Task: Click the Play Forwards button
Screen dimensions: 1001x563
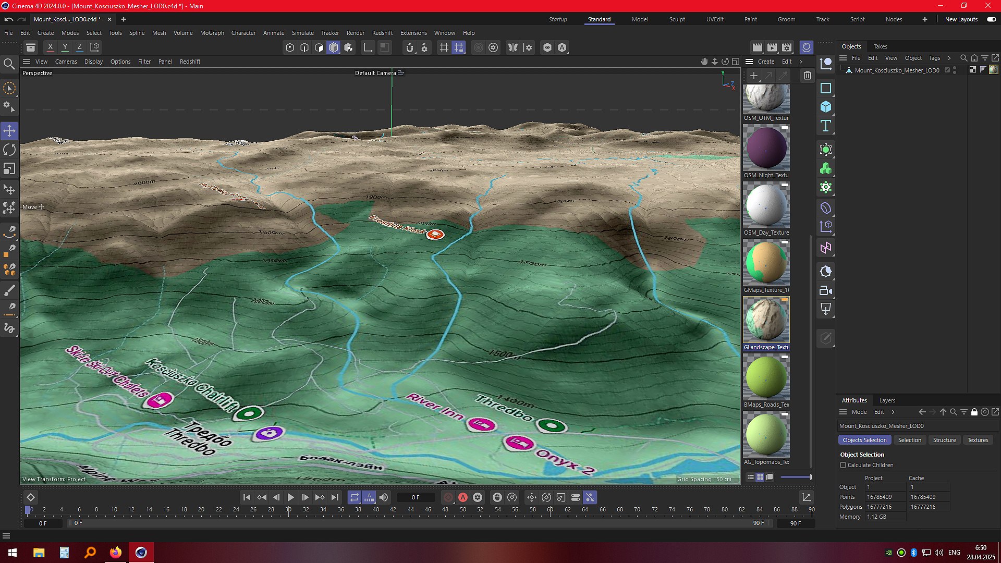Action: [x=291, y=497]
